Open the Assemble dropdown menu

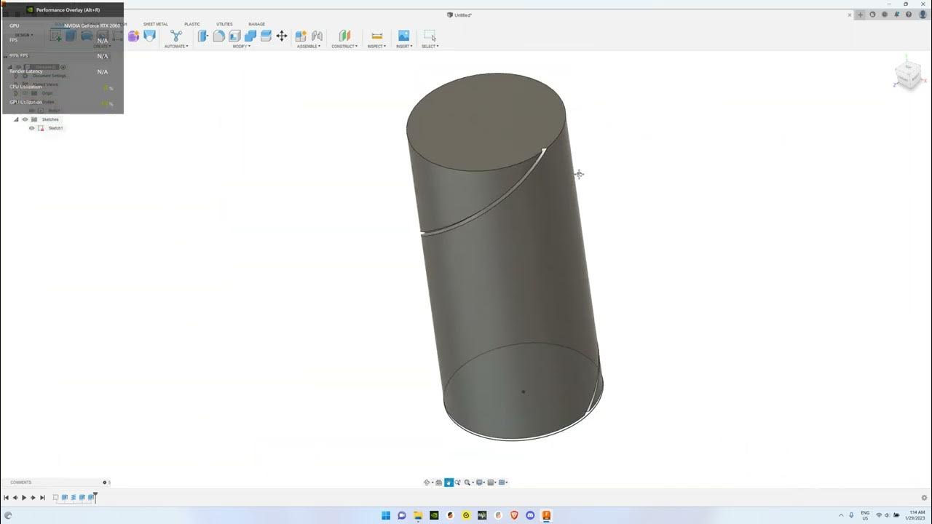[x=308, y=47]
